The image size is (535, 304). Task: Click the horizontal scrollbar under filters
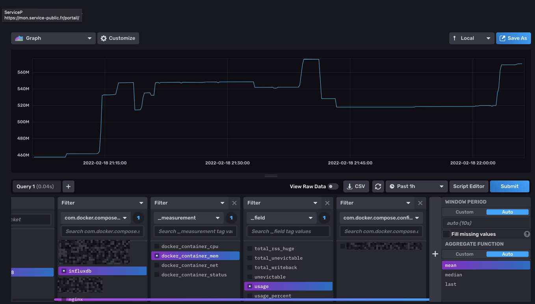tap(241, 300)
